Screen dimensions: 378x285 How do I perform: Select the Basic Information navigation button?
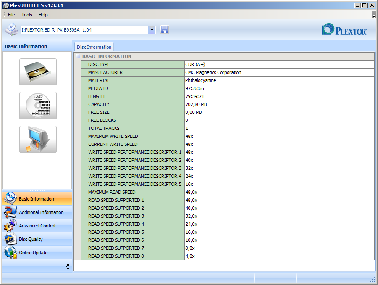tap(37, 198)
